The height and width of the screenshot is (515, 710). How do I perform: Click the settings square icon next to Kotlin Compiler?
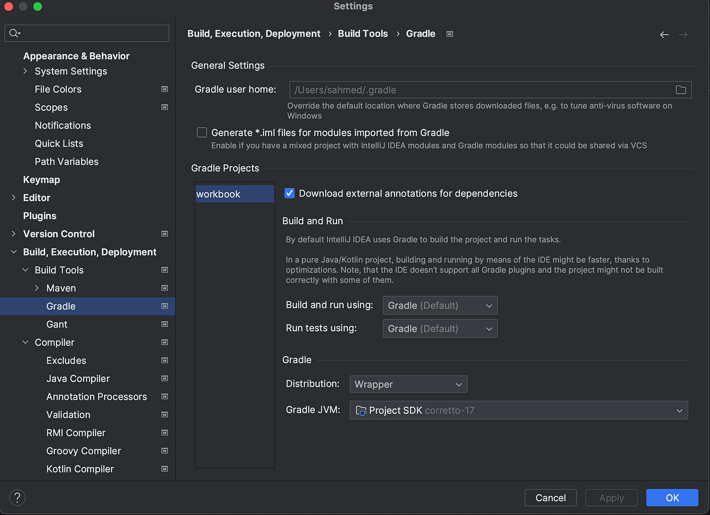click(x=164, y=469)
